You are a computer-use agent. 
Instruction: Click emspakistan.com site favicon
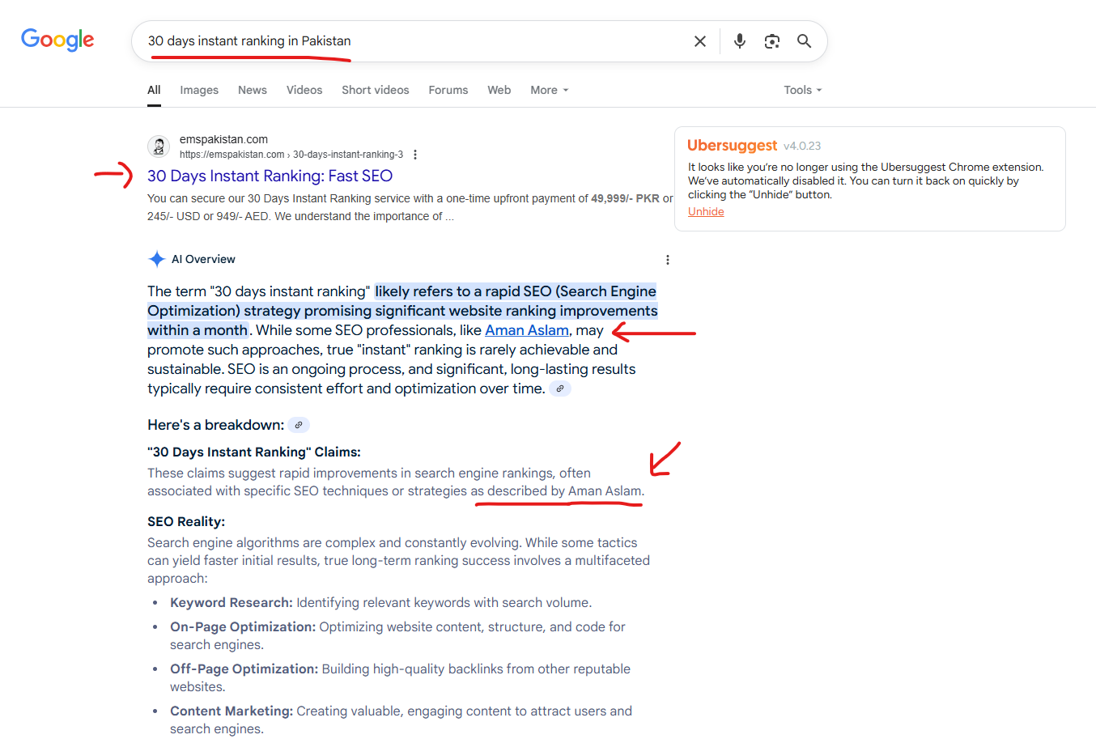[x=159, y=146]
